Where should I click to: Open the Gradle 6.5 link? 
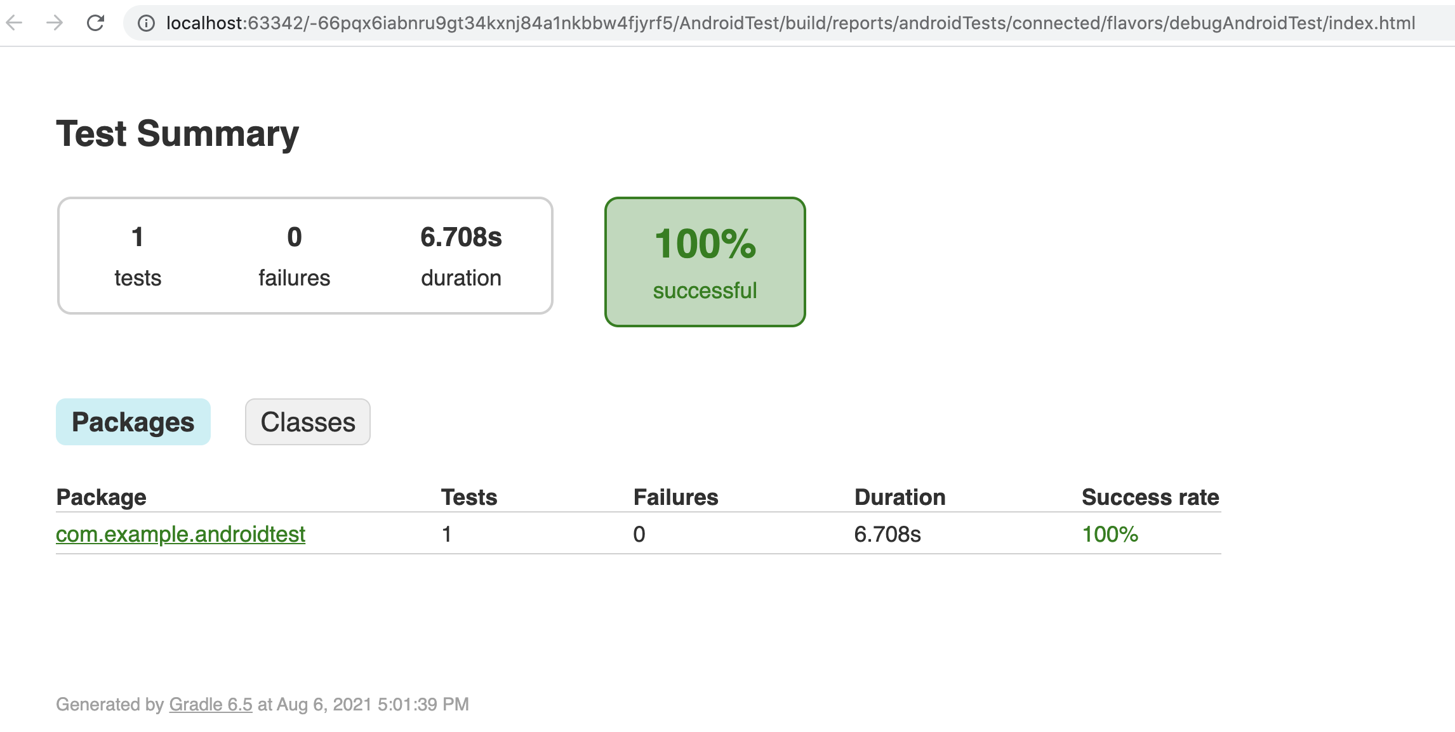coord(211,704)
